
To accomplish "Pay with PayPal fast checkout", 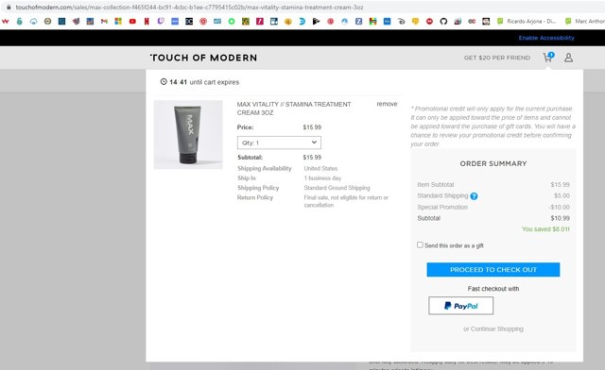I will click(x=460, y=306).
